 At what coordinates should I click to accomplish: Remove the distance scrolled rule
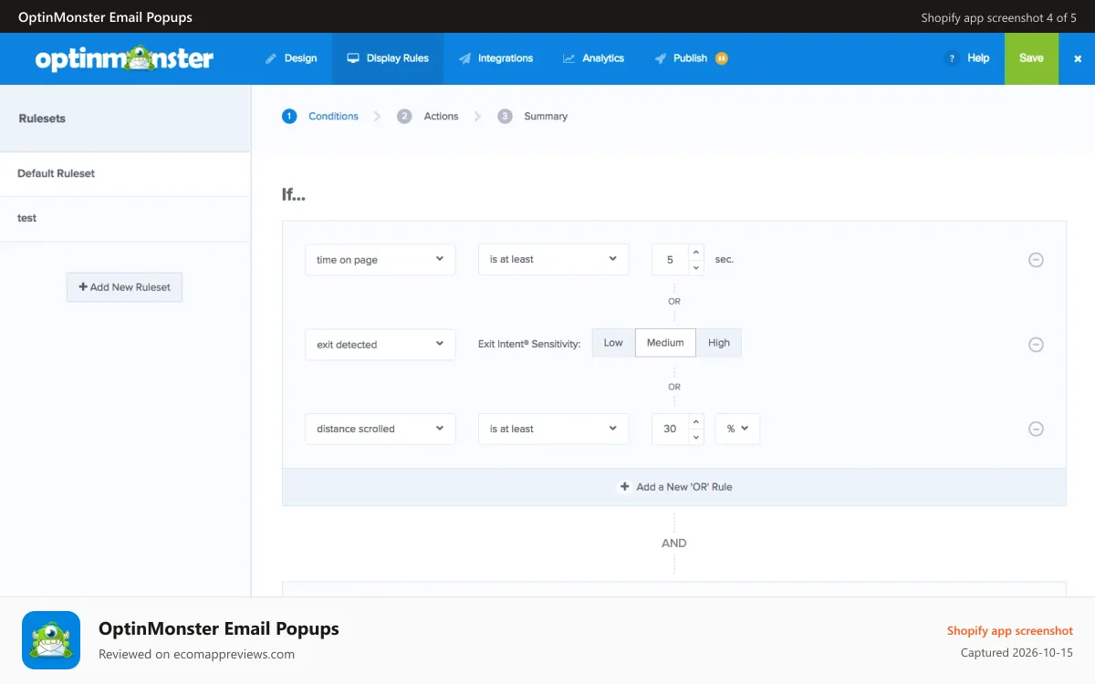tap(1036, 429)
